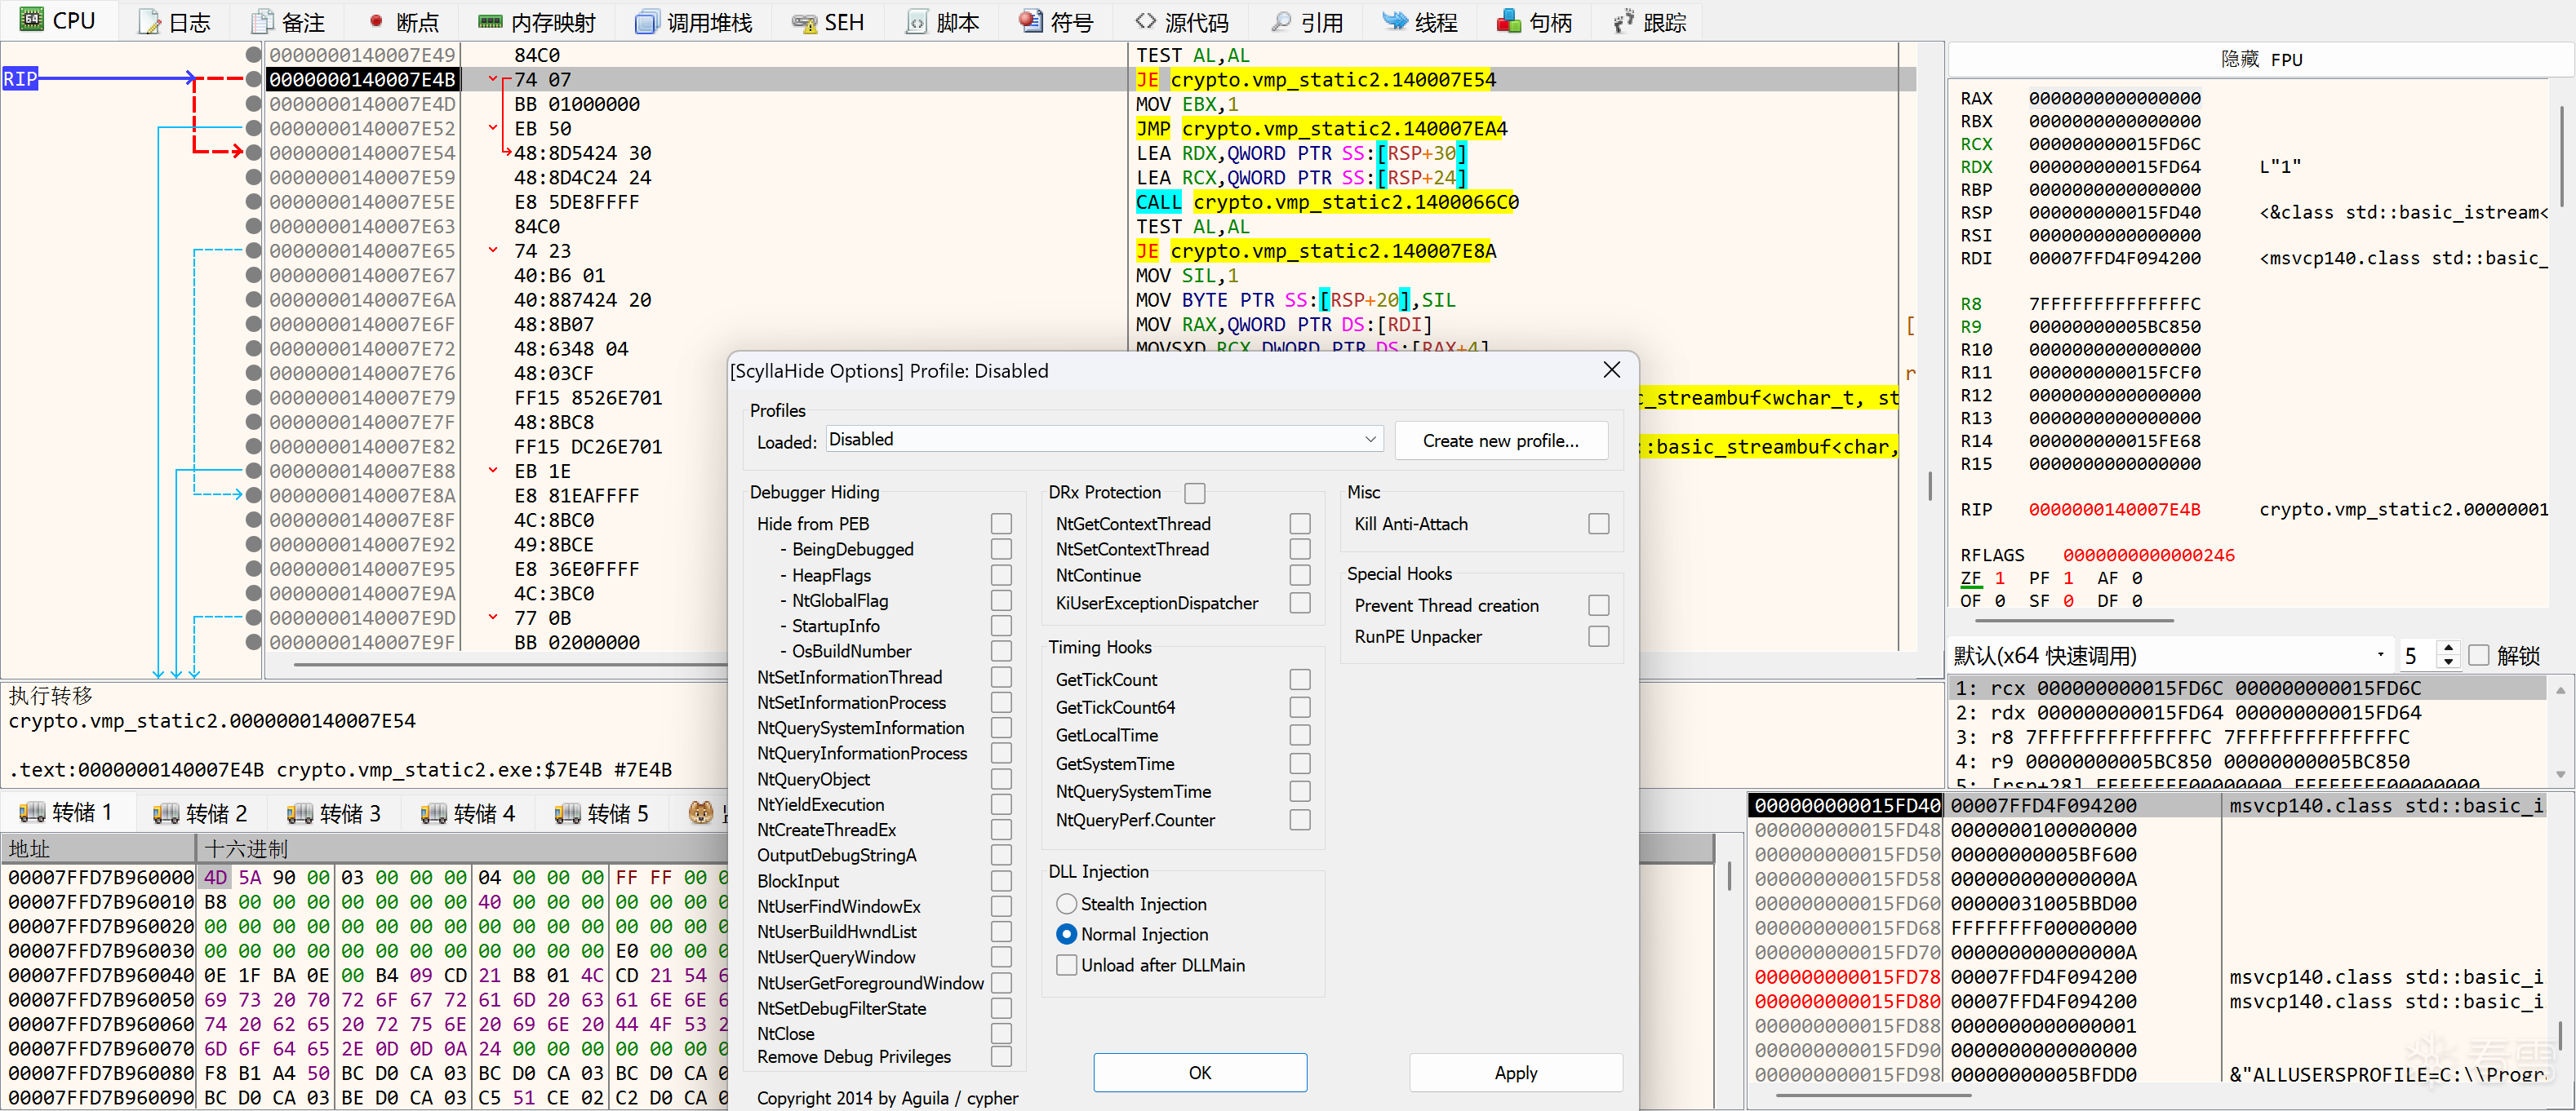Click the Create new profile button
This screenshot has width=2576, height=1111.
(1500, 440)
